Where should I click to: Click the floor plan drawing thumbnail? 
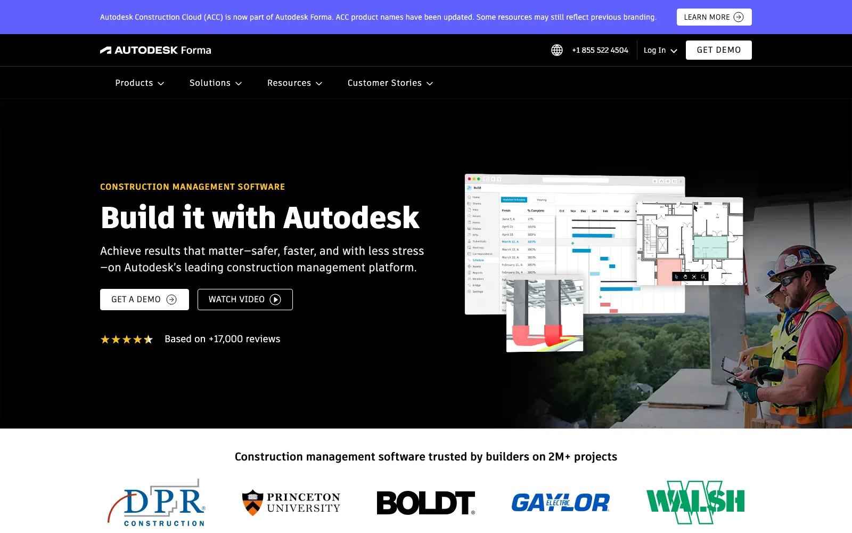click(690, 241)
